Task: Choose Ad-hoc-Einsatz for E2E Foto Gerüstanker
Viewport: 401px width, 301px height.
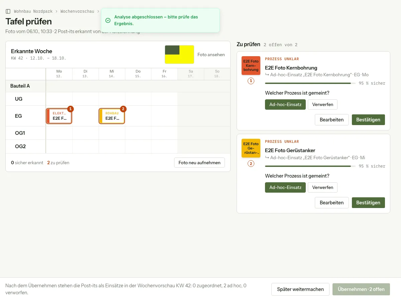Action: [285, 187]
